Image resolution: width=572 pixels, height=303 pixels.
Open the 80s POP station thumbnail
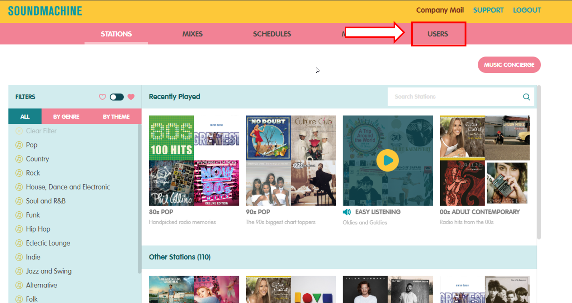194,161
